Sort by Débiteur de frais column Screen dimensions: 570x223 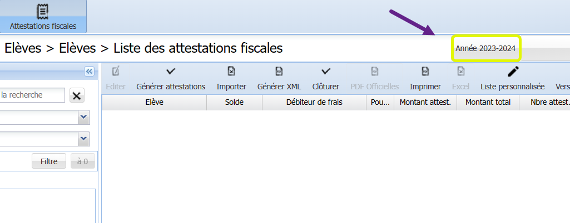pos(314,102)
